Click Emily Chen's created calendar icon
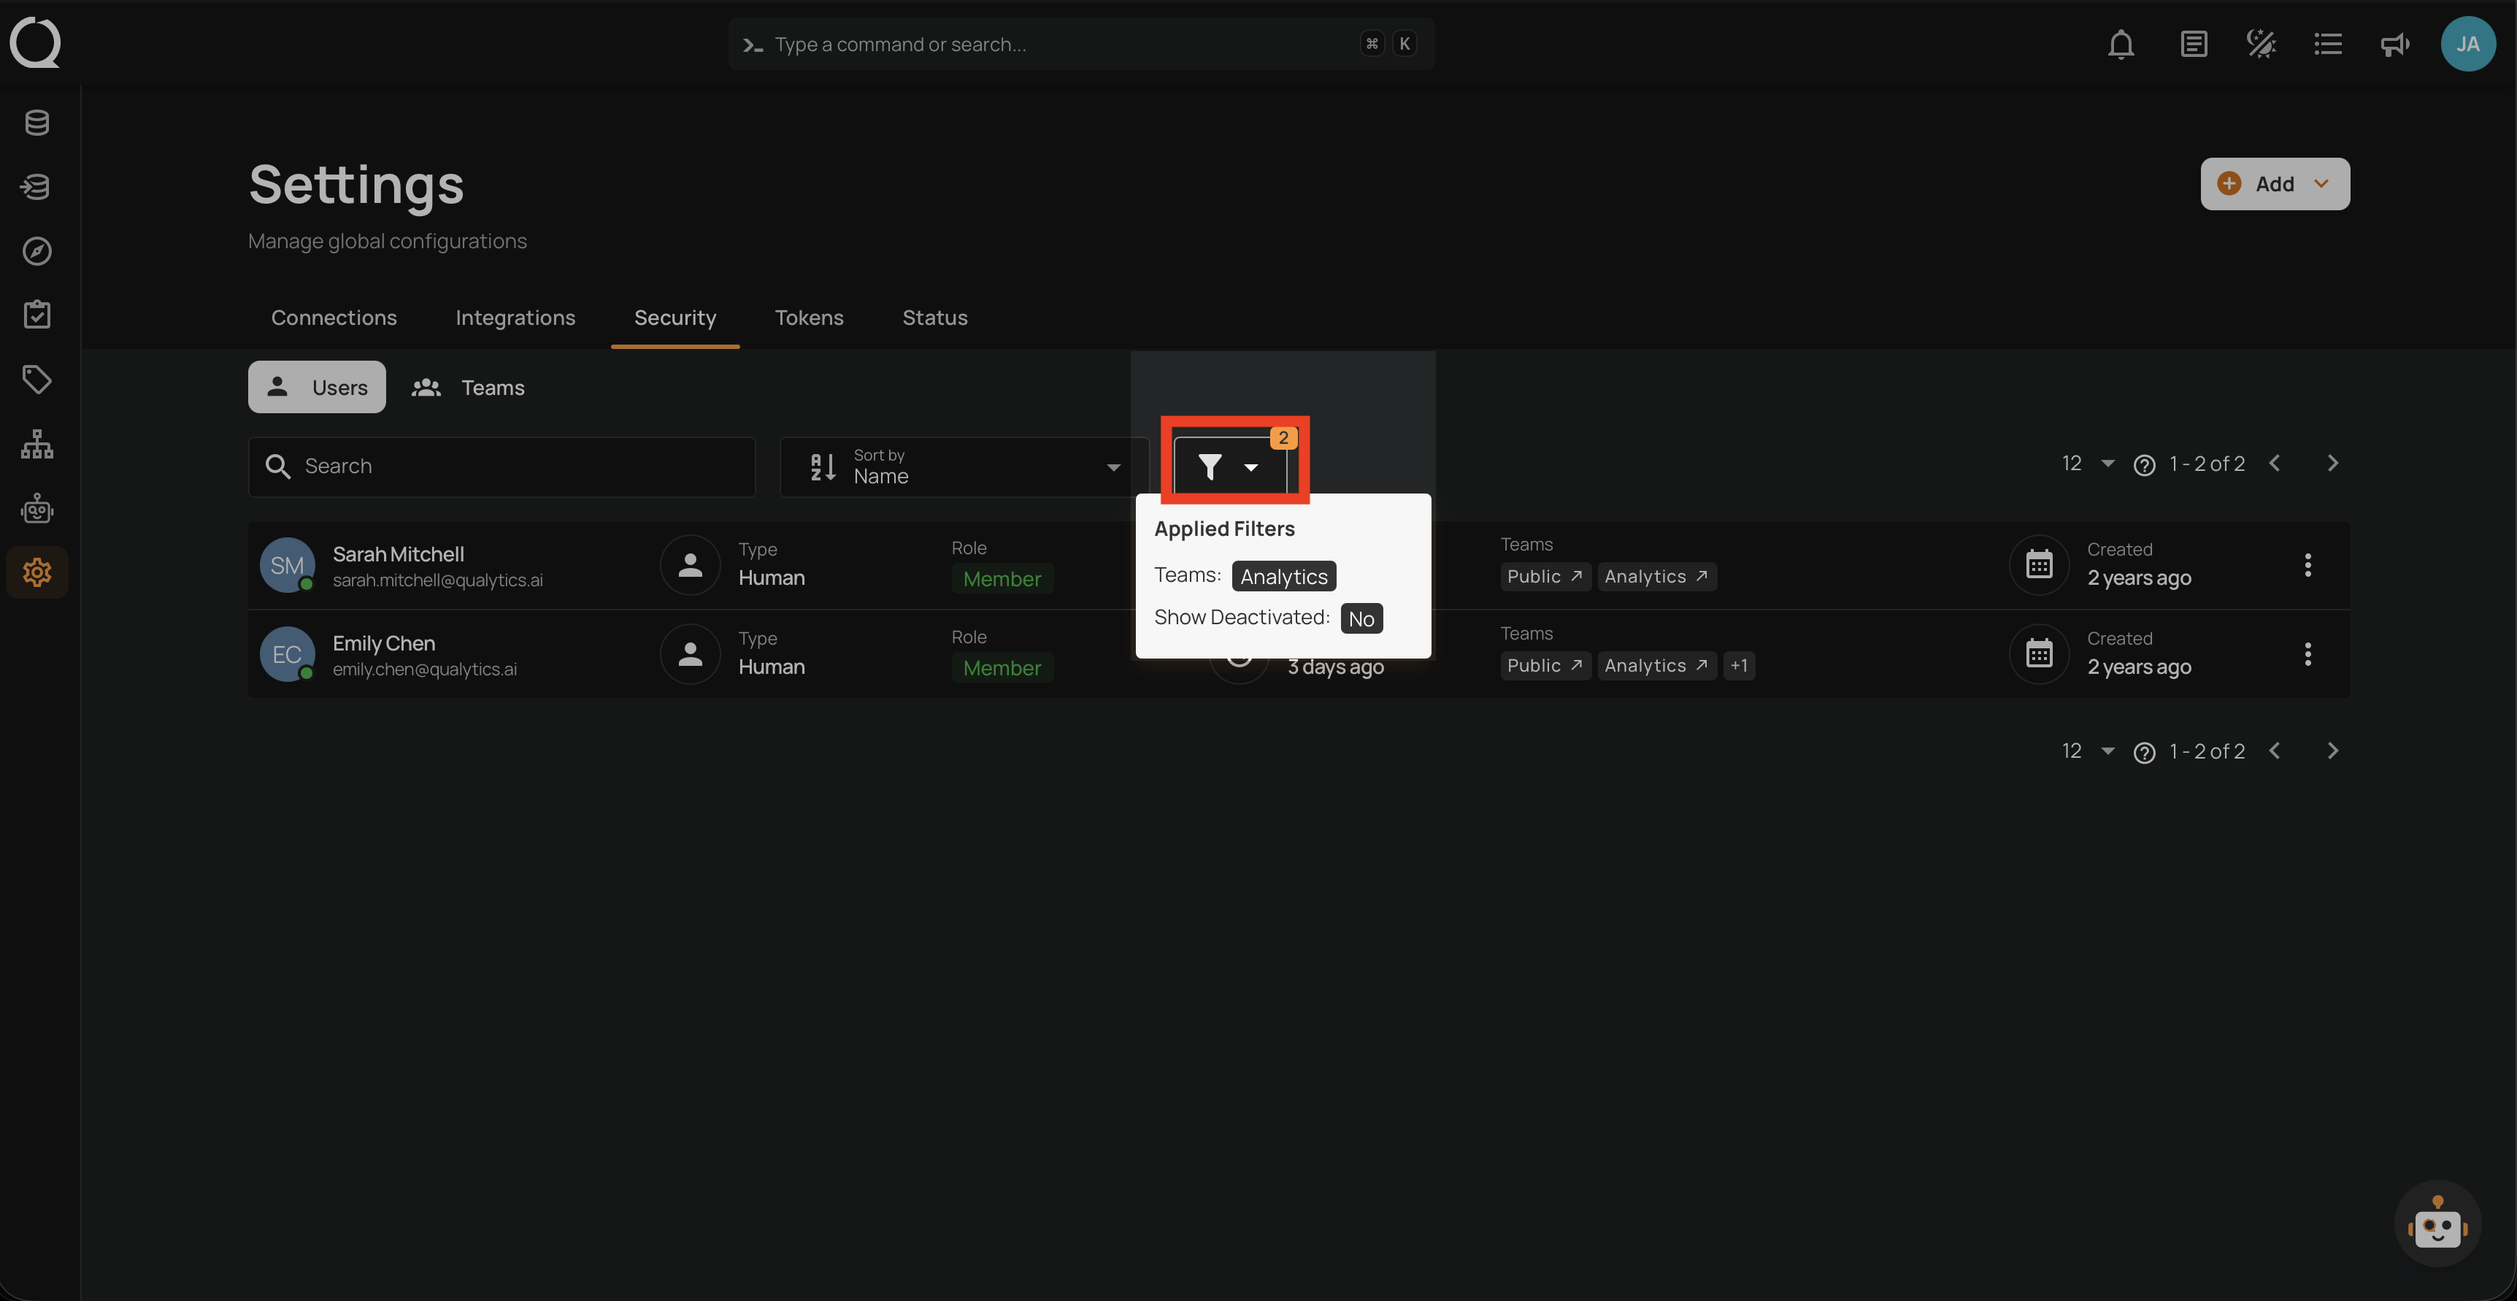Screen dimensions: 2517x1301 2038,653
